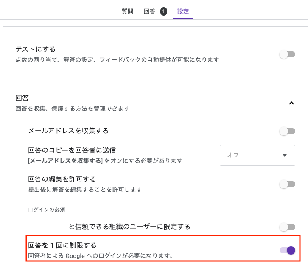This screenshot has height=272, width=308.
Task: Click the メールアドレスを収集する label text
Action: tap(68, 131)
